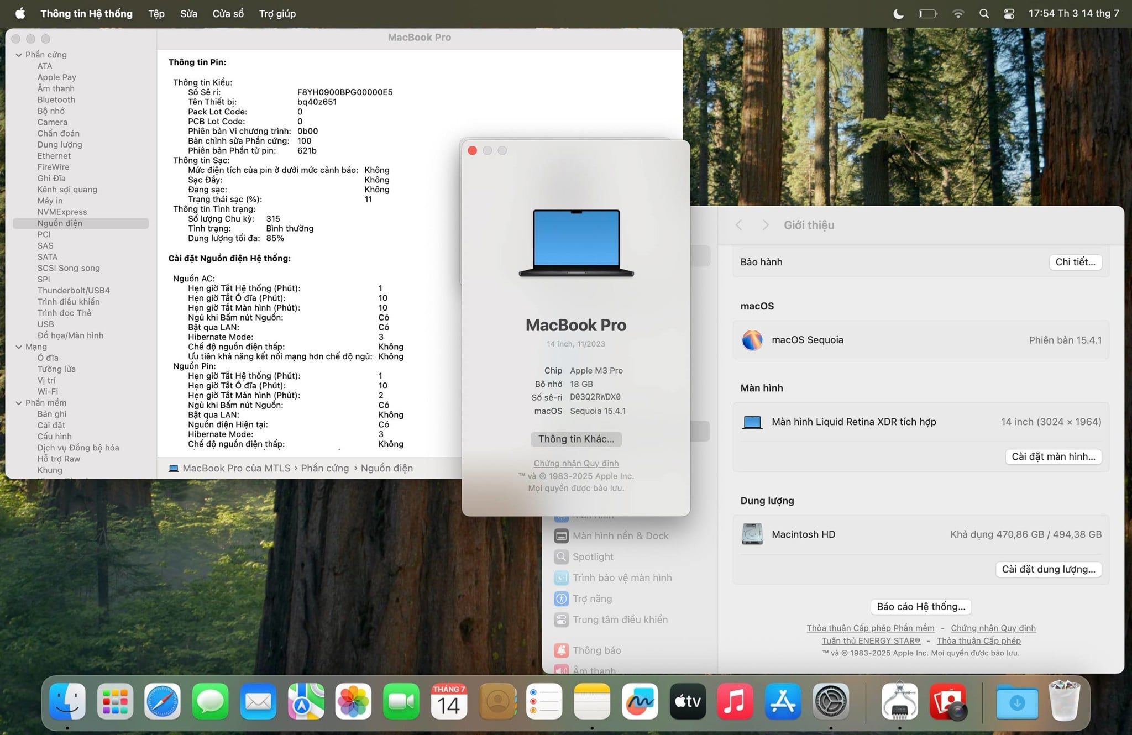Open Trợ năng in System Settings sidebar
This screenshot has height=735, width=1132.
click(583, 599)
